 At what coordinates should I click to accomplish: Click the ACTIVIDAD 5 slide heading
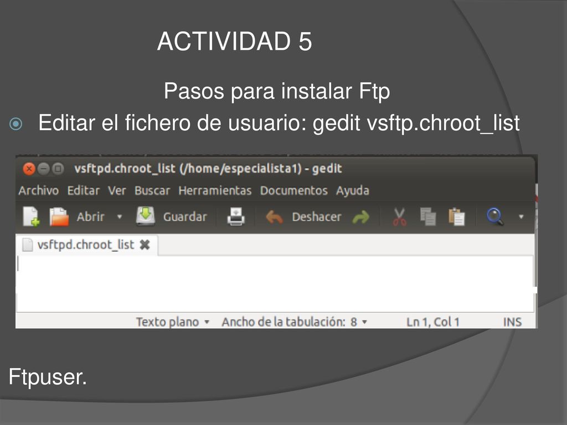(x=234, y=41)
